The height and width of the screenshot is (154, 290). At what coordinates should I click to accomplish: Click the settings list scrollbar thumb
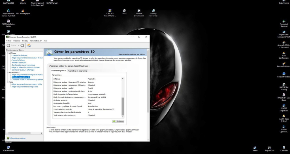click(x=122, y=106)
